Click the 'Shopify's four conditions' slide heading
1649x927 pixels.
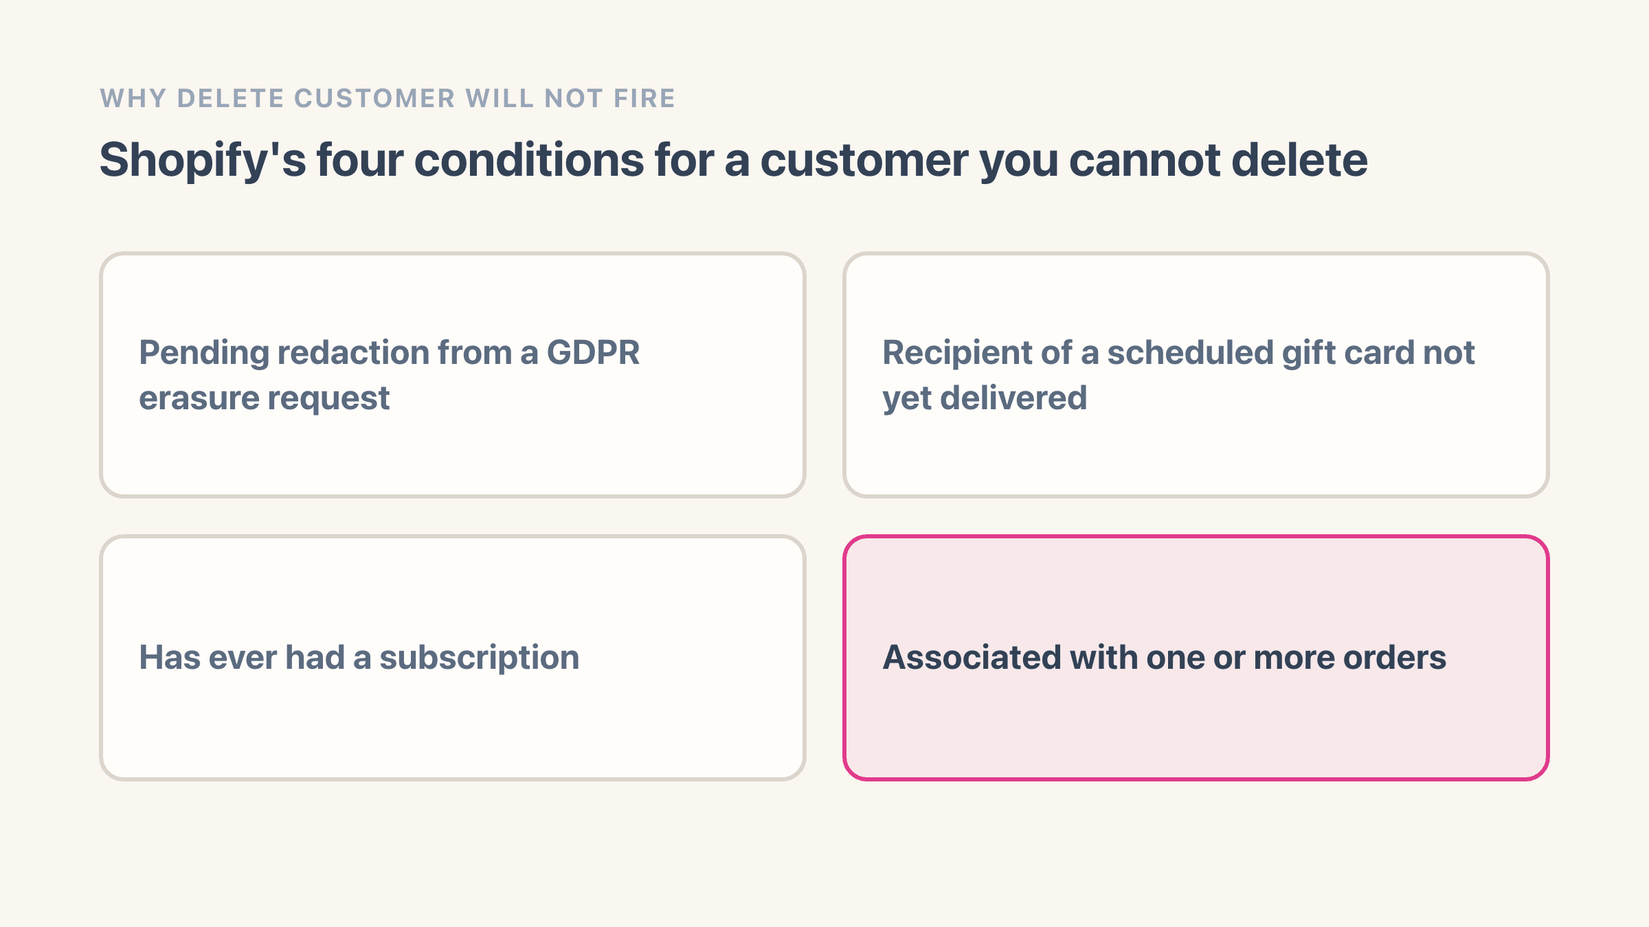click(734, 160)
